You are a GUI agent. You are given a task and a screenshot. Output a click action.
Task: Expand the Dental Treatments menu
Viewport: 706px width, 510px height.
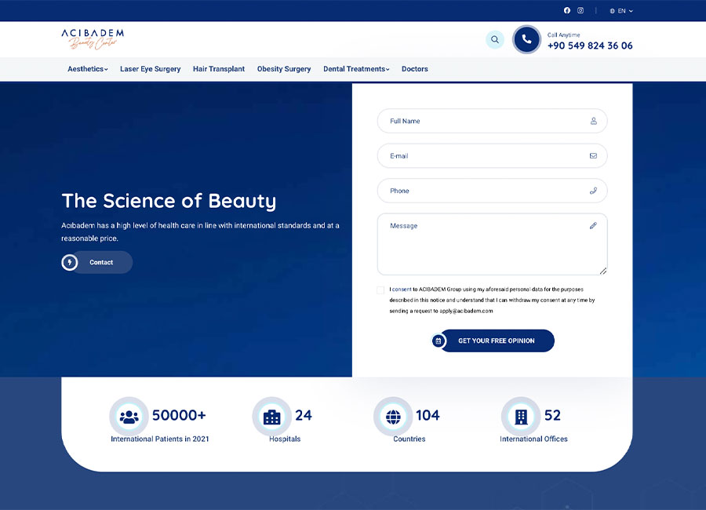tap(356, 69)
